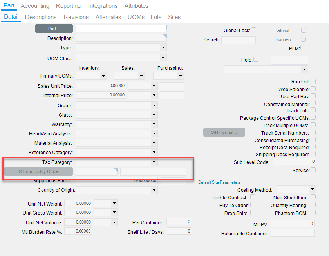Screen dimensions: 329x256
Task: Click the Returnable Container field
Action: point(293,233)
